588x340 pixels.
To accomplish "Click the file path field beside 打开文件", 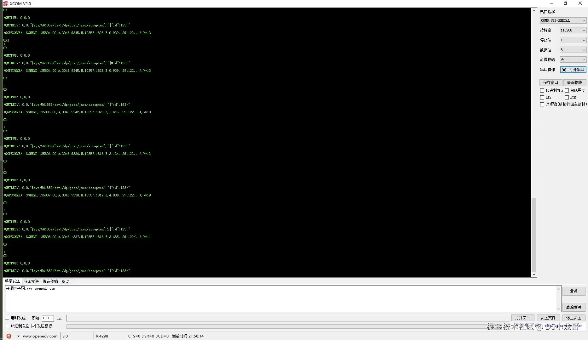I will click(288, 318).
